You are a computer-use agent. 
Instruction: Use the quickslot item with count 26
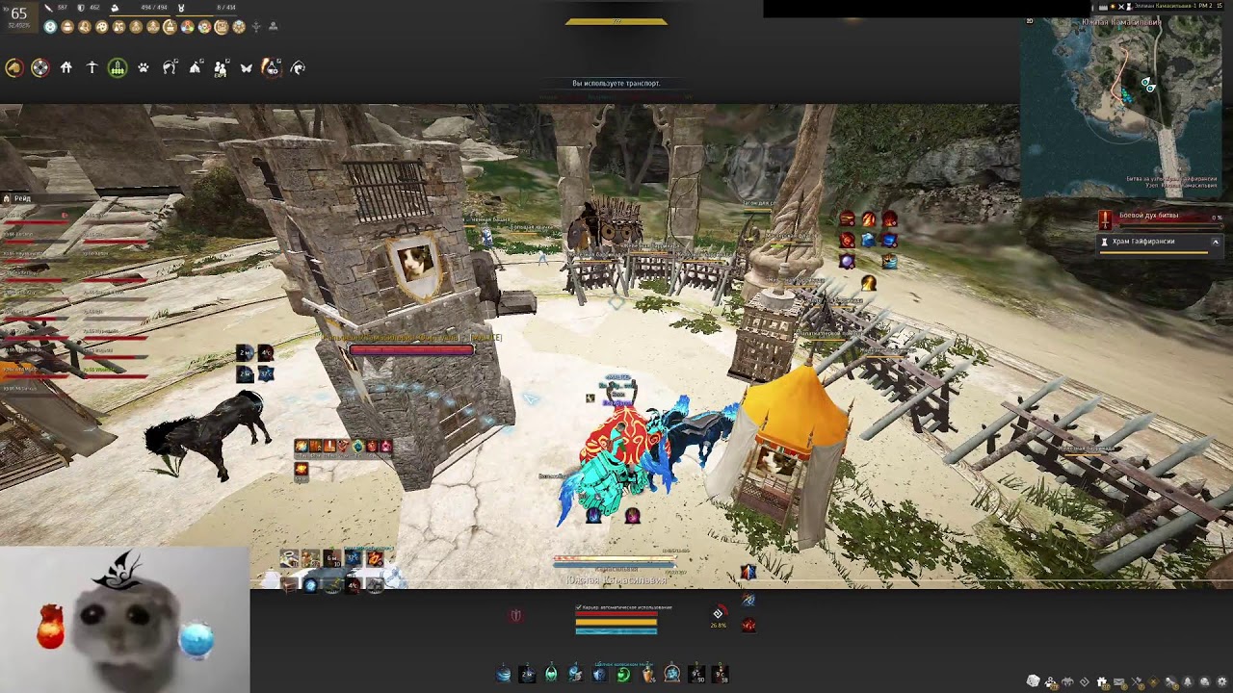[x=647, y=674]
